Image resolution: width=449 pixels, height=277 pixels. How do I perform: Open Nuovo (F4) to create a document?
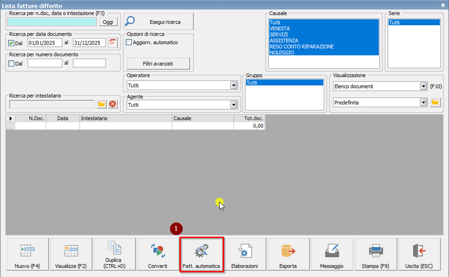(x=27, y=255)
